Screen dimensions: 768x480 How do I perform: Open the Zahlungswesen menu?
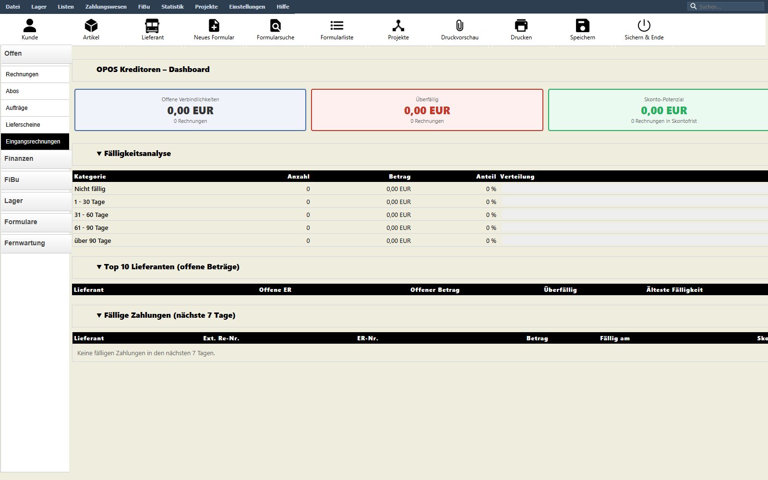coord(106,7)
